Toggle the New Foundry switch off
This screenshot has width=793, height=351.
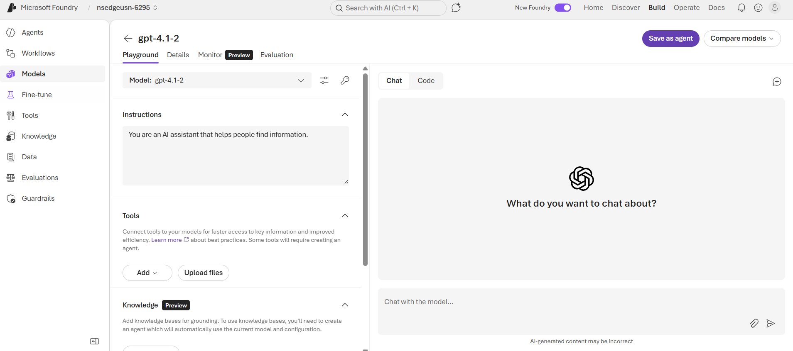pyautogui.click(x=563, y=7)
